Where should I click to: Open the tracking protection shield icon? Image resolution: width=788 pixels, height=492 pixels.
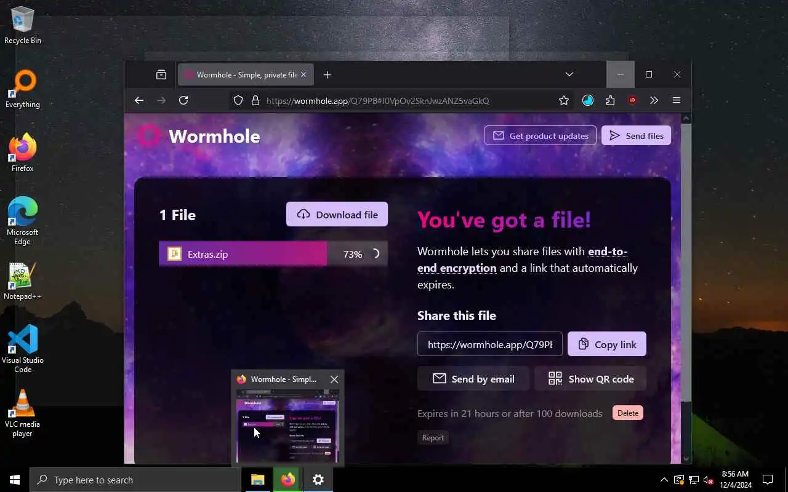click(238, 100)
